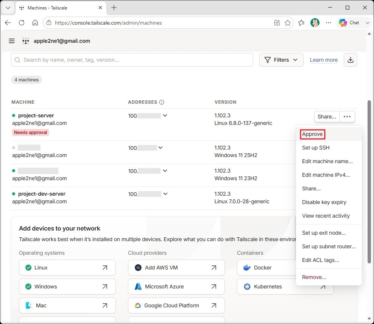Viewport: 374px width, 324px height.
Task: Select Remove in the context menu
Action: 329,277
